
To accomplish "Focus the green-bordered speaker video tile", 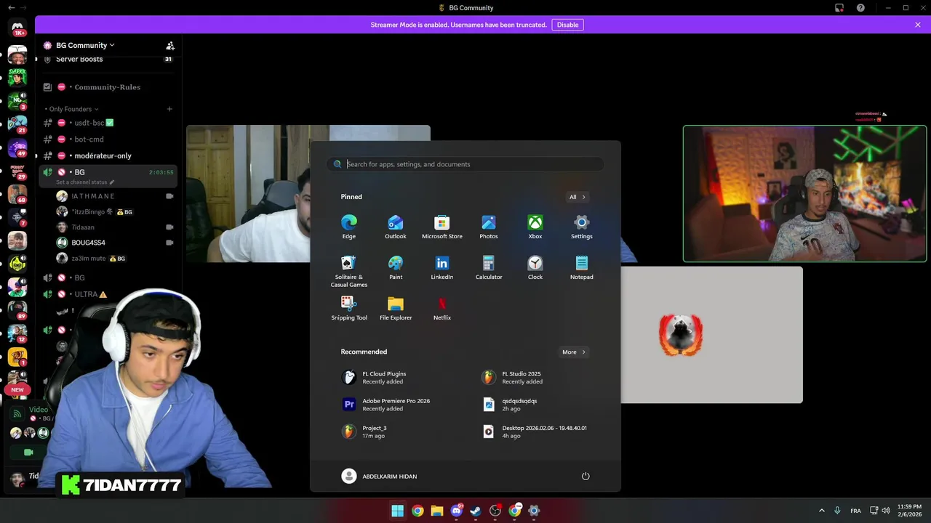I will pos(804,193).
